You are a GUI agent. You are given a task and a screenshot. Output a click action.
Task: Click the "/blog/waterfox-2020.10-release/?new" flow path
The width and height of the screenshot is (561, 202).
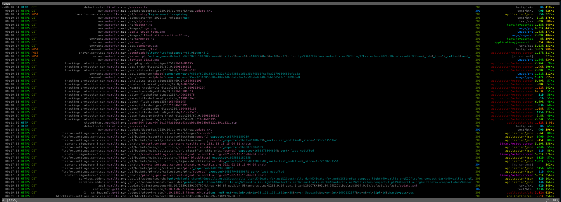(x=159, y=18)
